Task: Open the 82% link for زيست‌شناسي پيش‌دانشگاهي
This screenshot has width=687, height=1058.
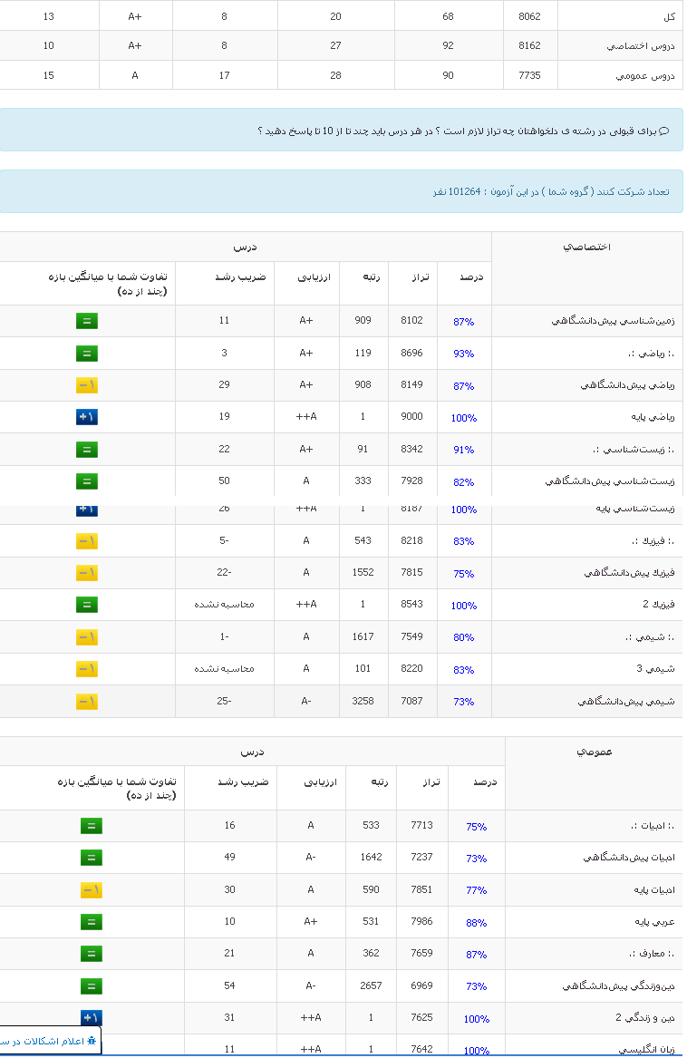Action: tap(464, 481)
